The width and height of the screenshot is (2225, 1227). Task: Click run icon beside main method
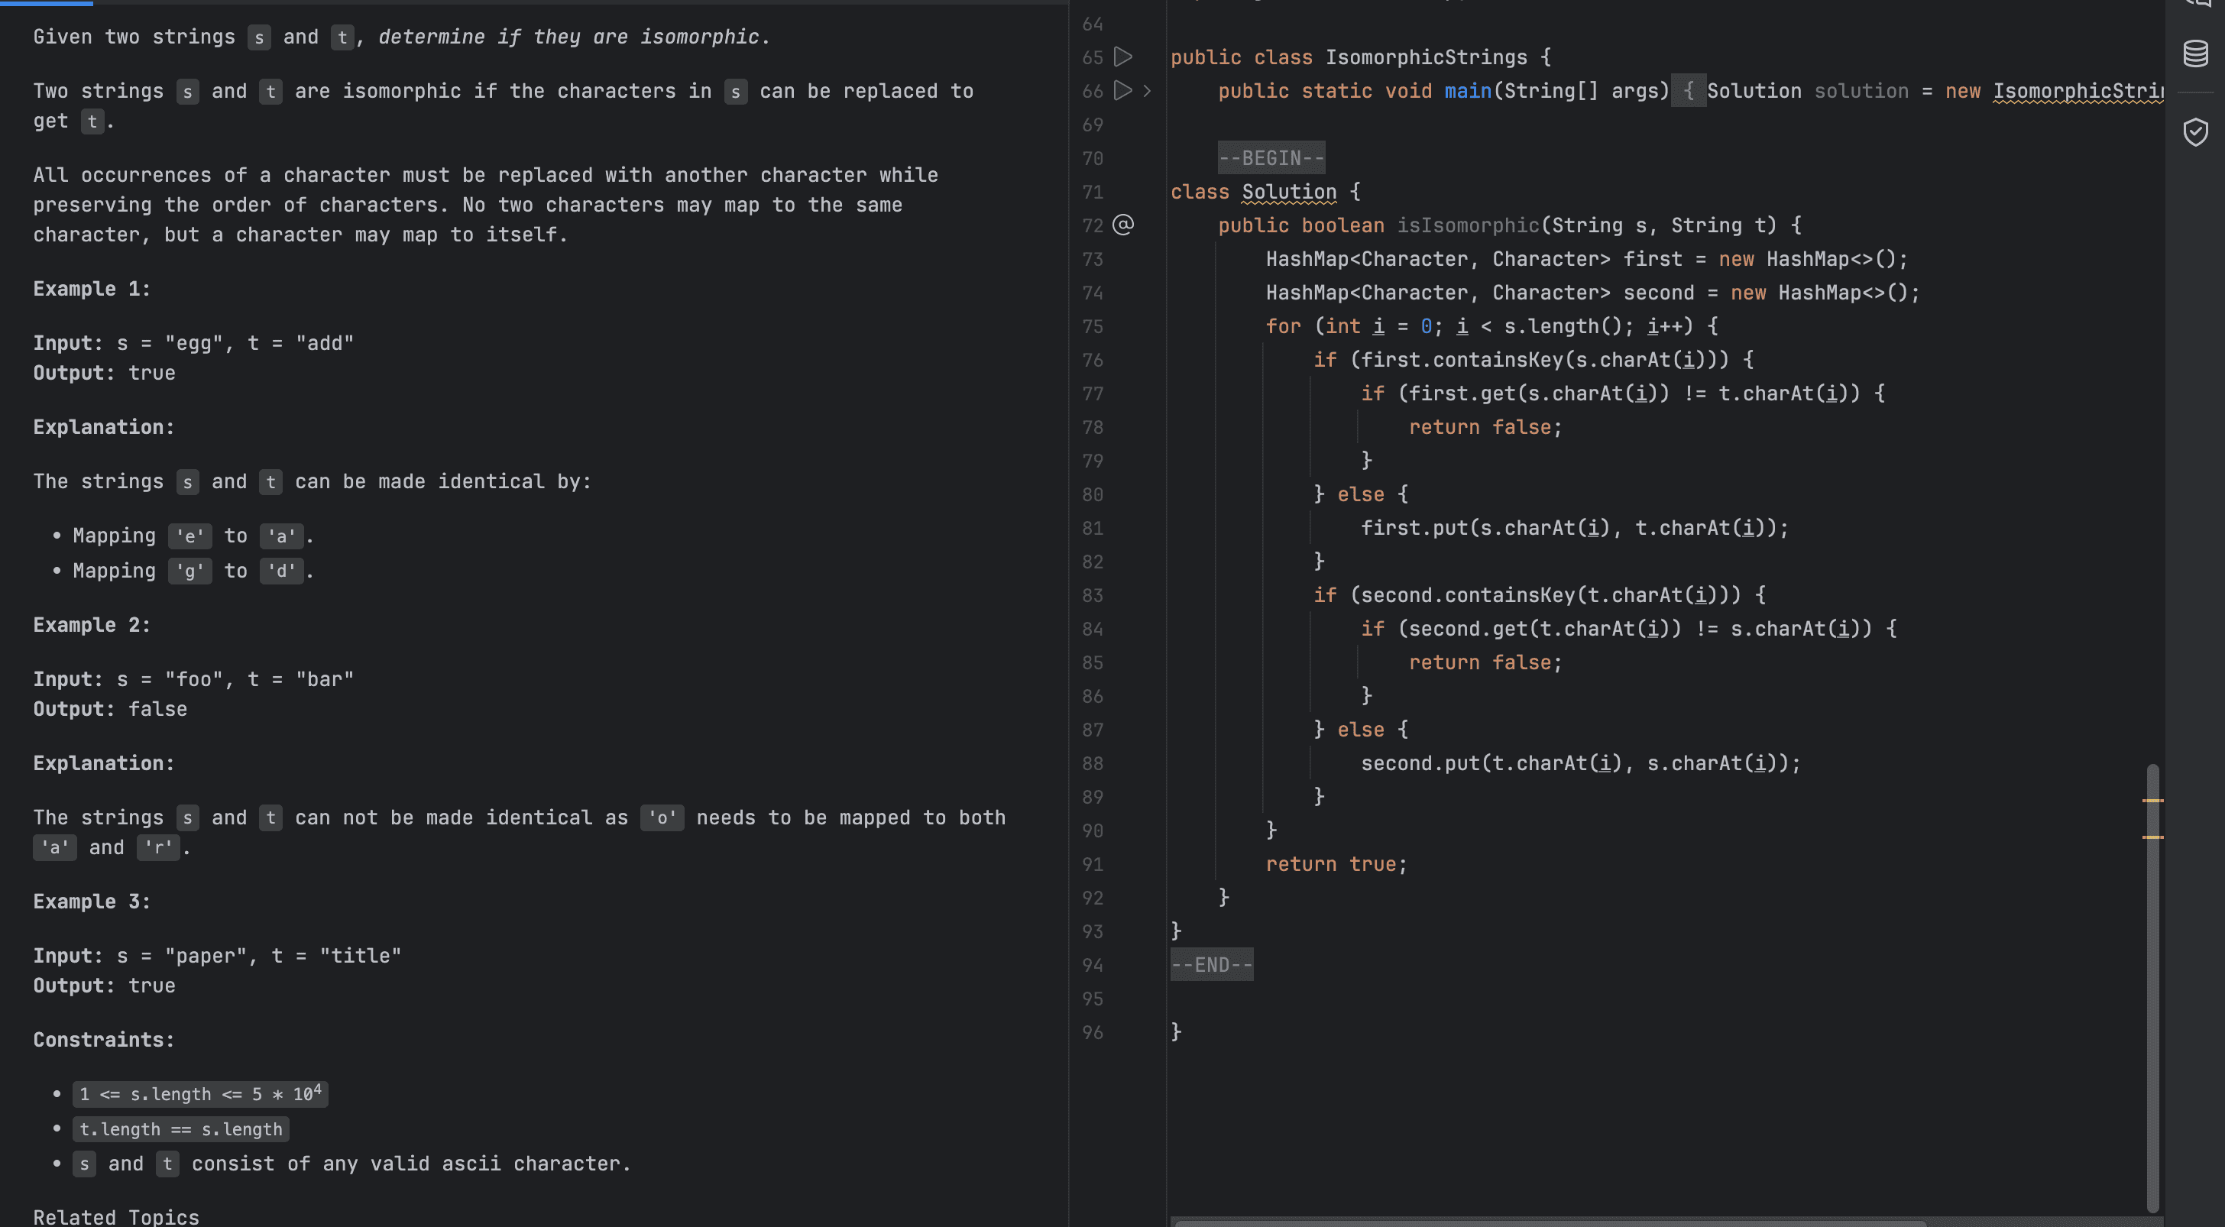[1122, 91]
